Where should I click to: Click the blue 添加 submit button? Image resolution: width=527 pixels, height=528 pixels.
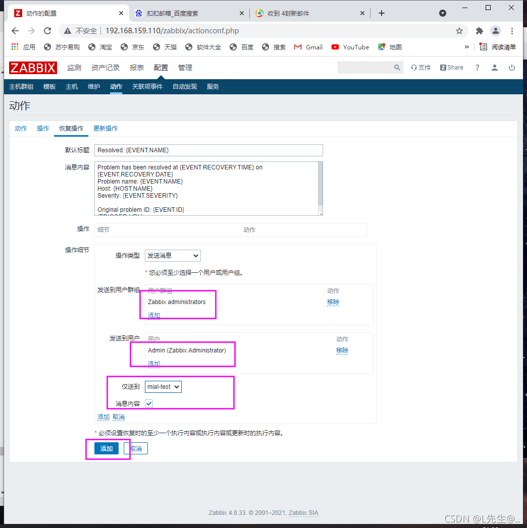coord(107,448)
